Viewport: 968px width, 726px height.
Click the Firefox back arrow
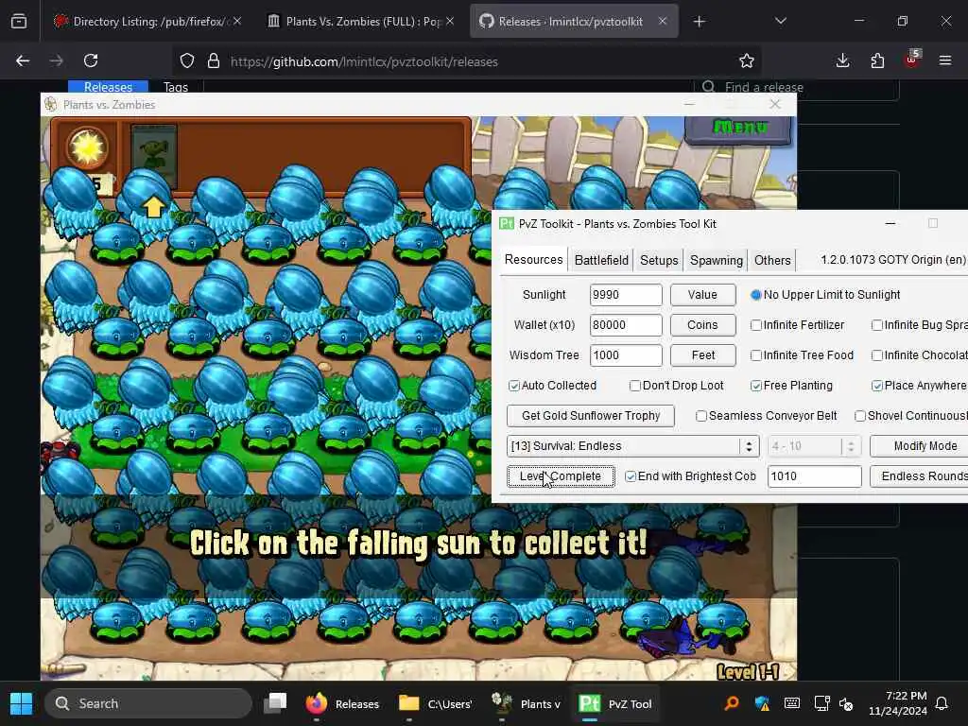point(23,60)
